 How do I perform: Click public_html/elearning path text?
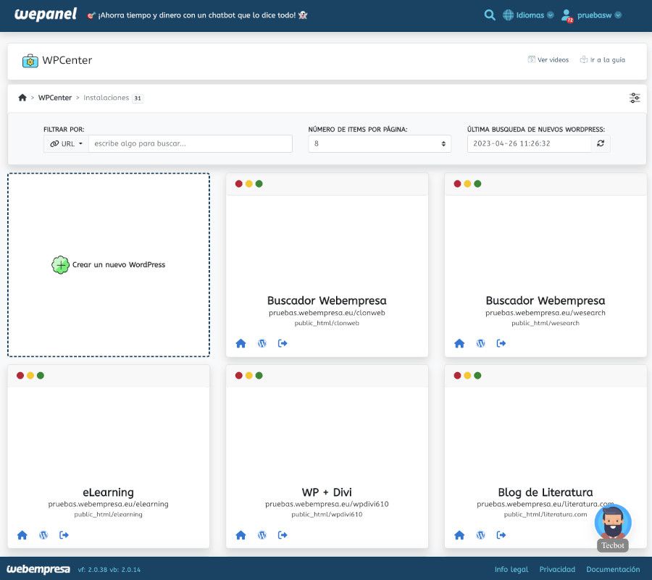[108, 515]
